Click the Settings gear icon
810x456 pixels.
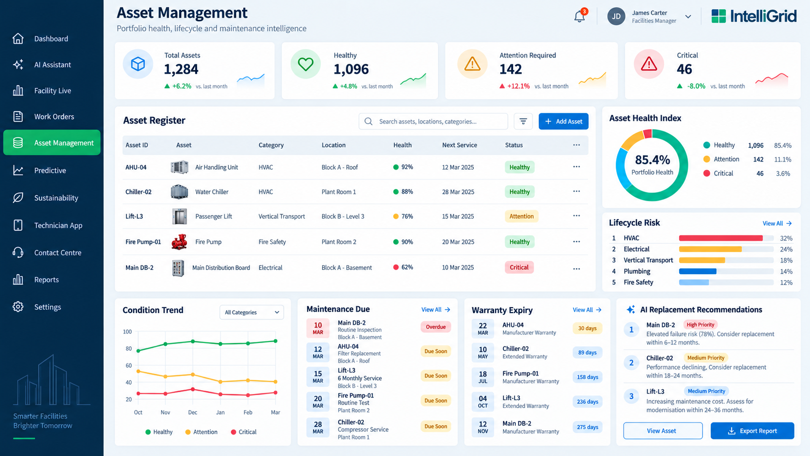[x=18, y=307]
